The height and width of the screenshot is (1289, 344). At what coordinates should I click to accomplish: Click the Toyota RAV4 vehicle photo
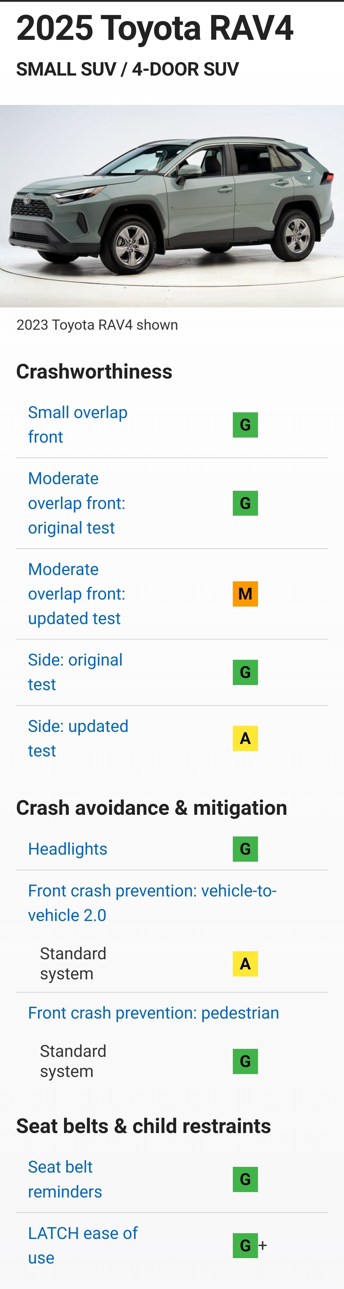point(172,206)
